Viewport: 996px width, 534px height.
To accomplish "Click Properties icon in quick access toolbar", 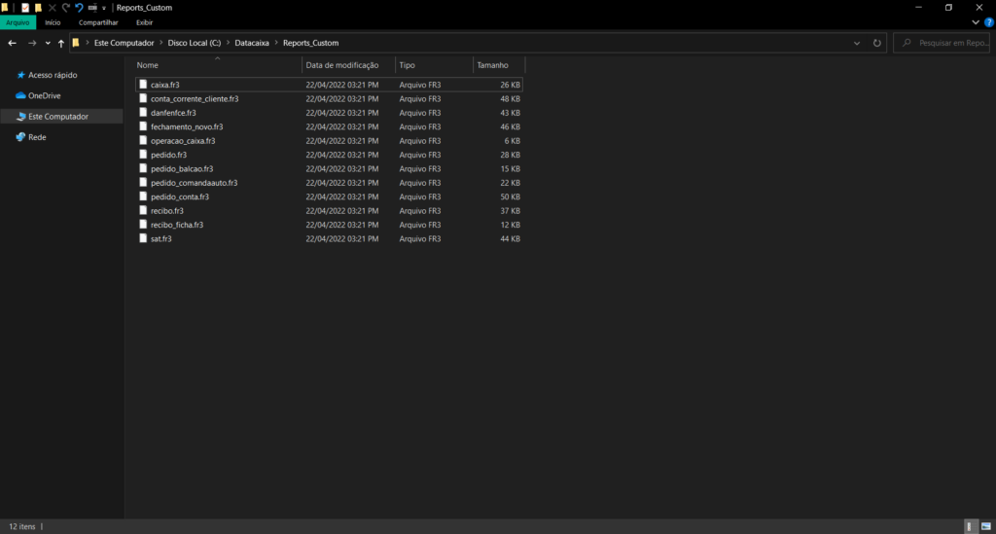I will (25, 7).
